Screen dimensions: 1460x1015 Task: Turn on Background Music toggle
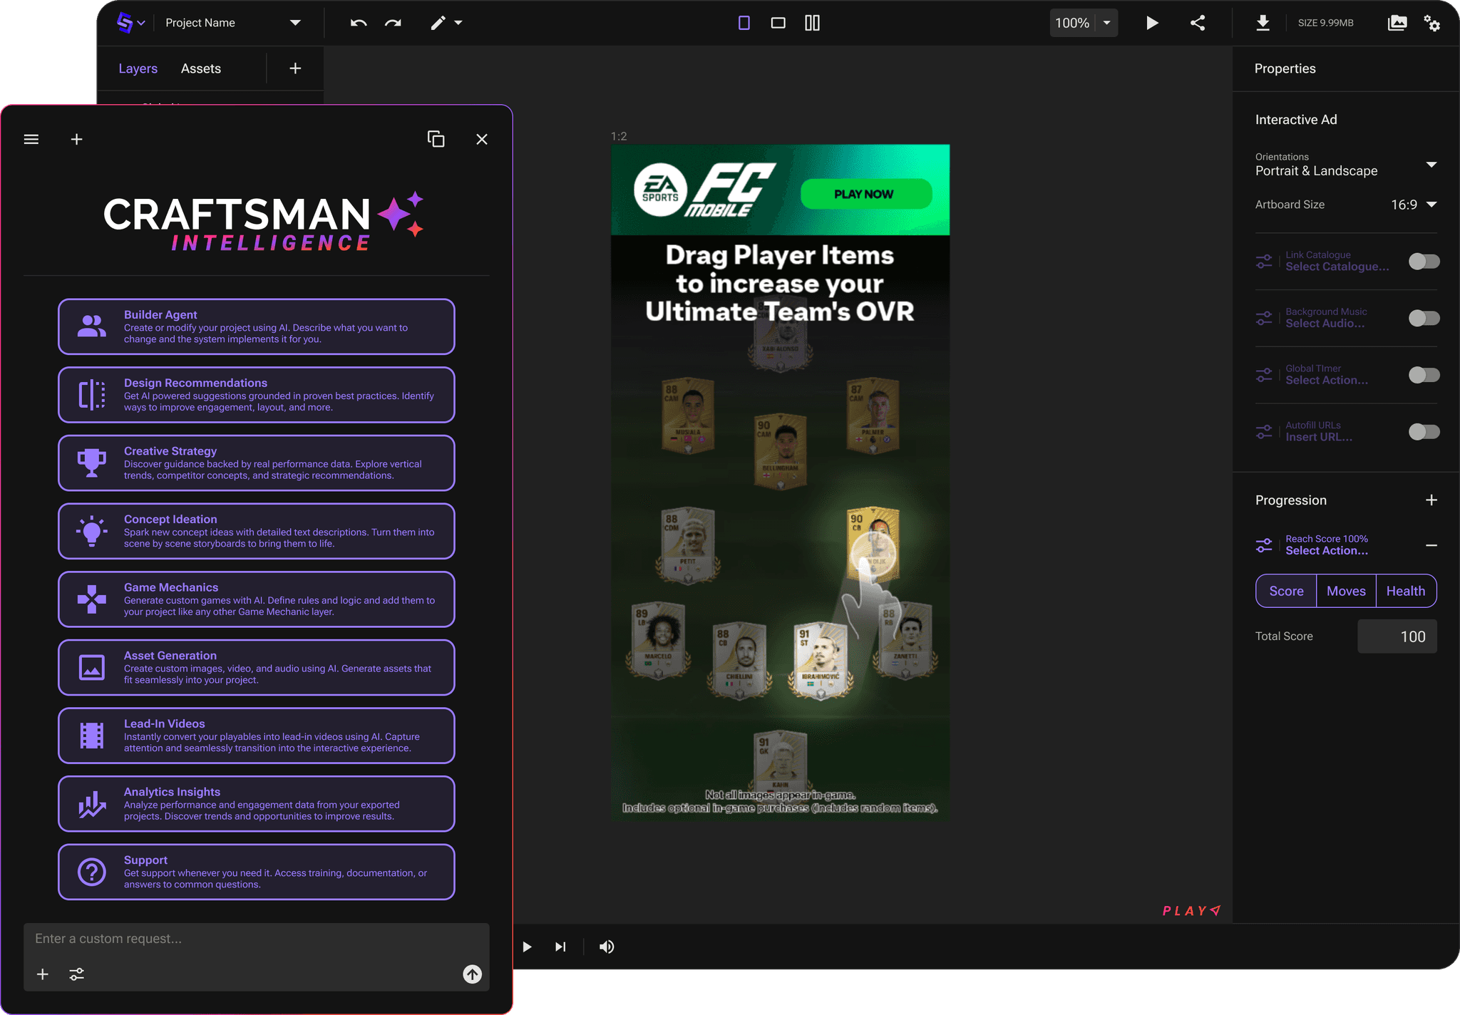tap(1424, 318)
